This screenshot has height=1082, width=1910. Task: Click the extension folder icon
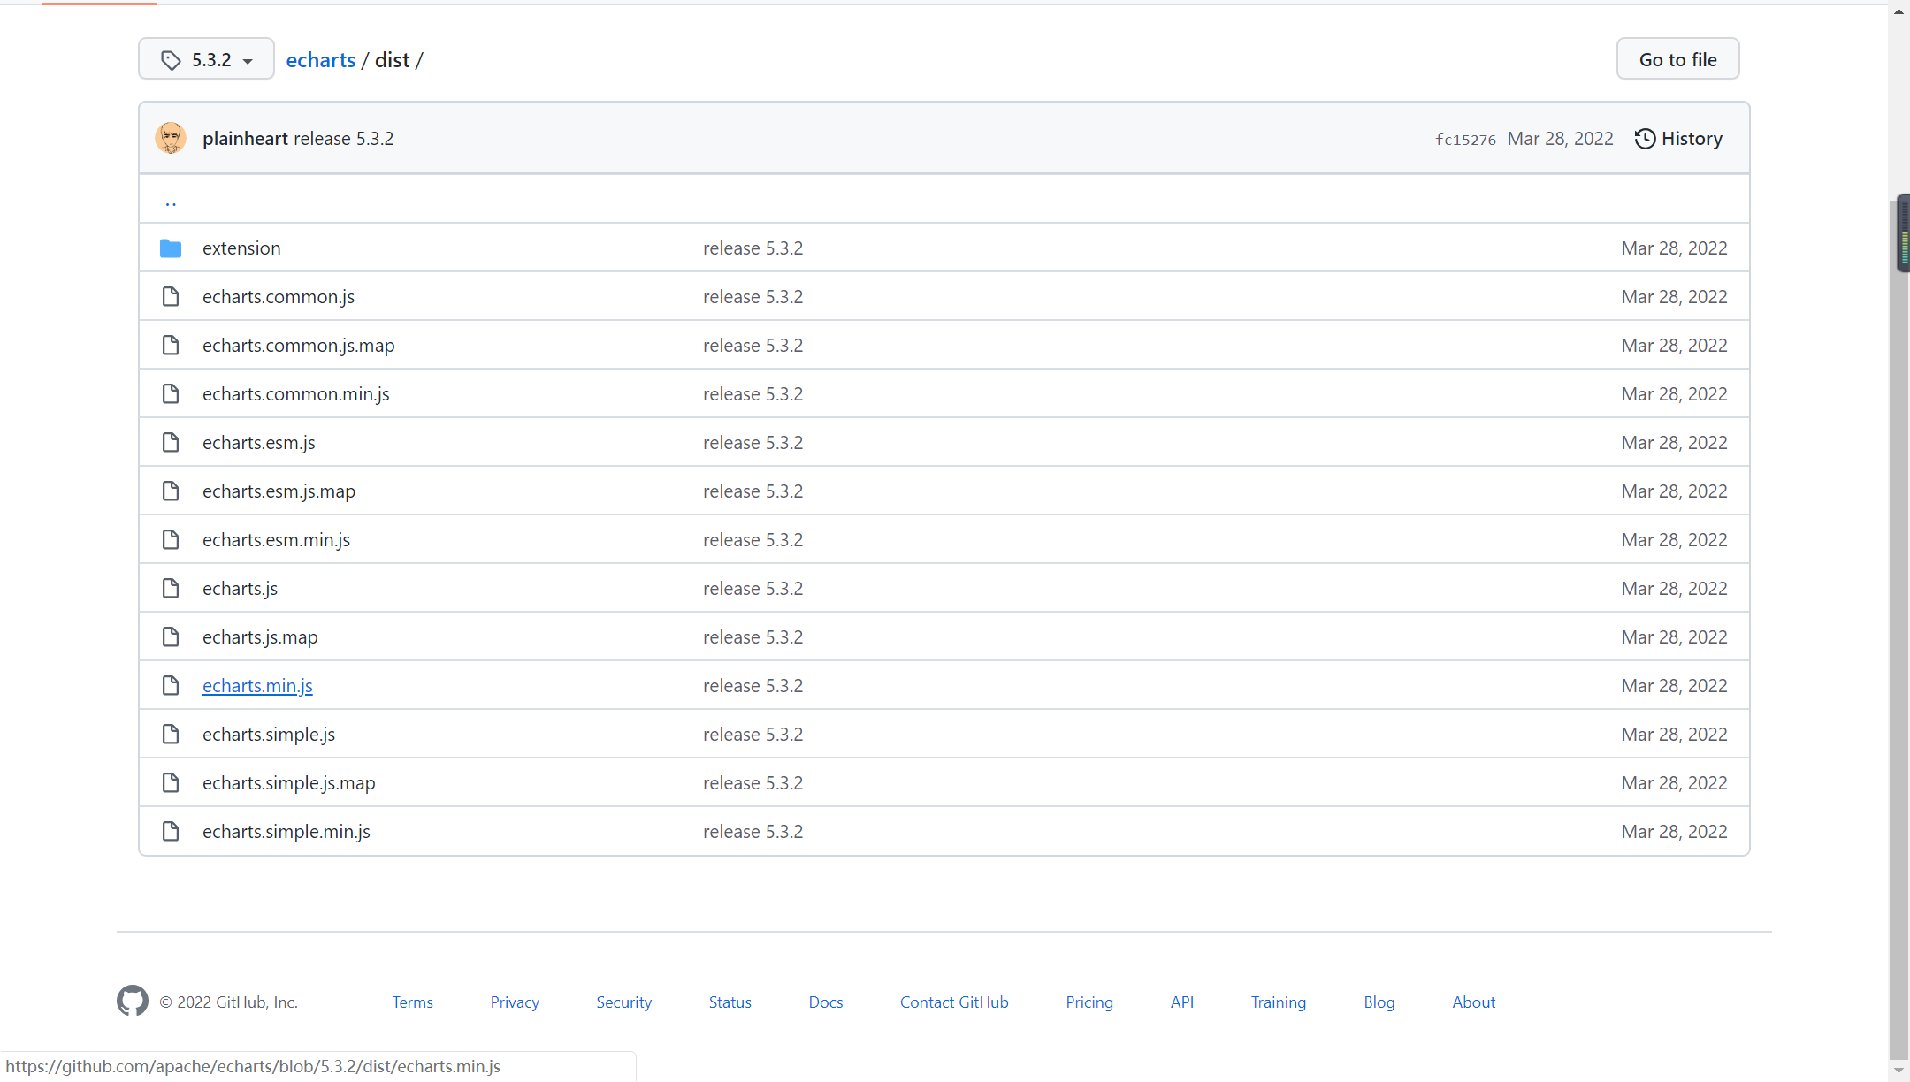coord(171,248)
